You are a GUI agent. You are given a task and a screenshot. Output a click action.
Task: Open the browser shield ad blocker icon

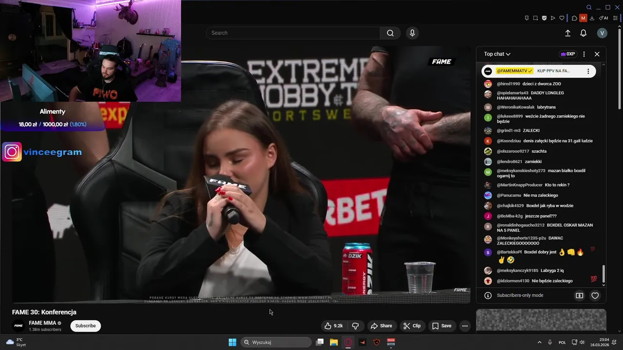[x=544, y=18]
